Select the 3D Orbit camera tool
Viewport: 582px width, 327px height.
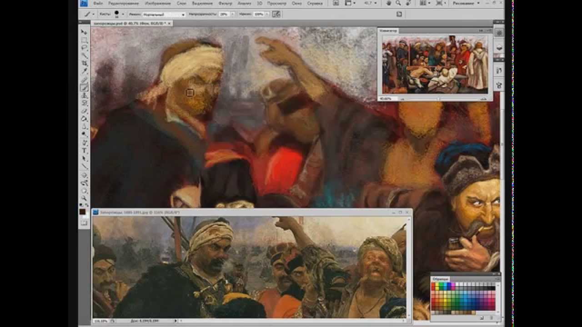coord(84,183)
